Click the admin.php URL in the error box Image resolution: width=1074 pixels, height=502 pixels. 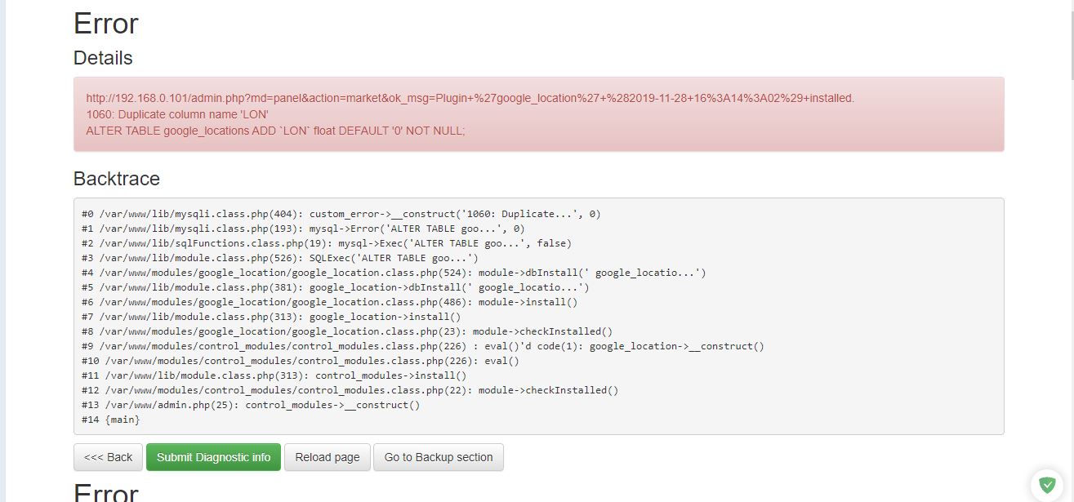coord(470,98)
